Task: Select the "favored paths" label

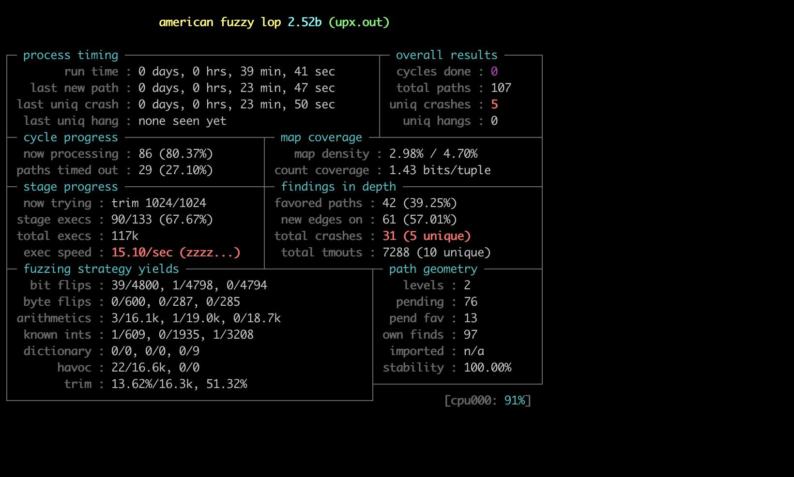Action: coord(318,203)
